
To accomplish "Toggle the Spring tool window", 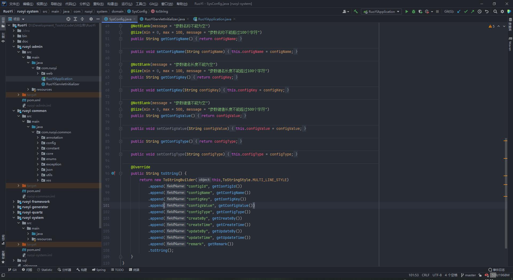I will pos(99,270).
